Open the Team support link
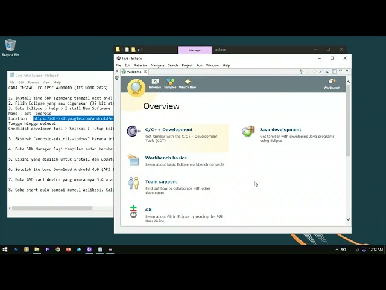The width and height of the screenshot is (386, 290). 161,182
